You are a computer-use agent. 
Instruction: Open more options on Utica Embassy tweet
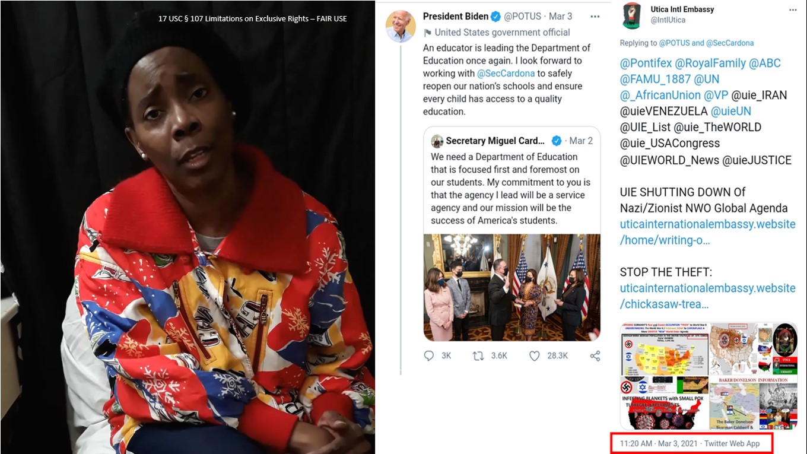(793, 10)
